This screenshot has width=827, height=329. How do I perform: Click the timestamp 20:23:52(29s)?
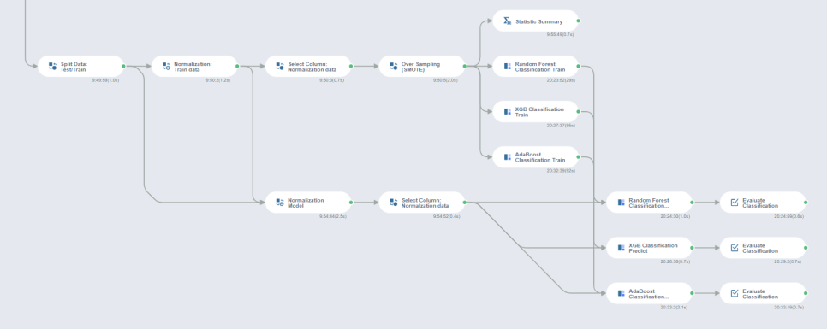562,80
